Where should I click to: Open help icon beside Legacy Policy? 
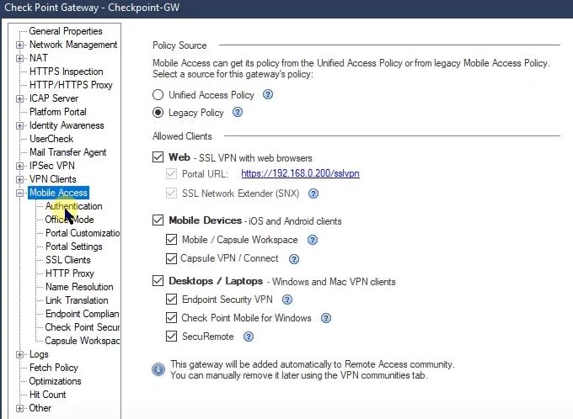pos(238,112)
